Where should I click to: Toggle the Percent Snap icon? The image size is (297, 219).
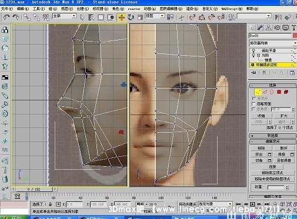(211, 17)
